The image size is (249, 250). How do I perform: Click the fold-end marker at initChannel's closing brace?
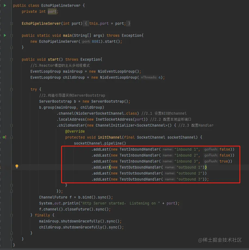click(x=12, y=185)
